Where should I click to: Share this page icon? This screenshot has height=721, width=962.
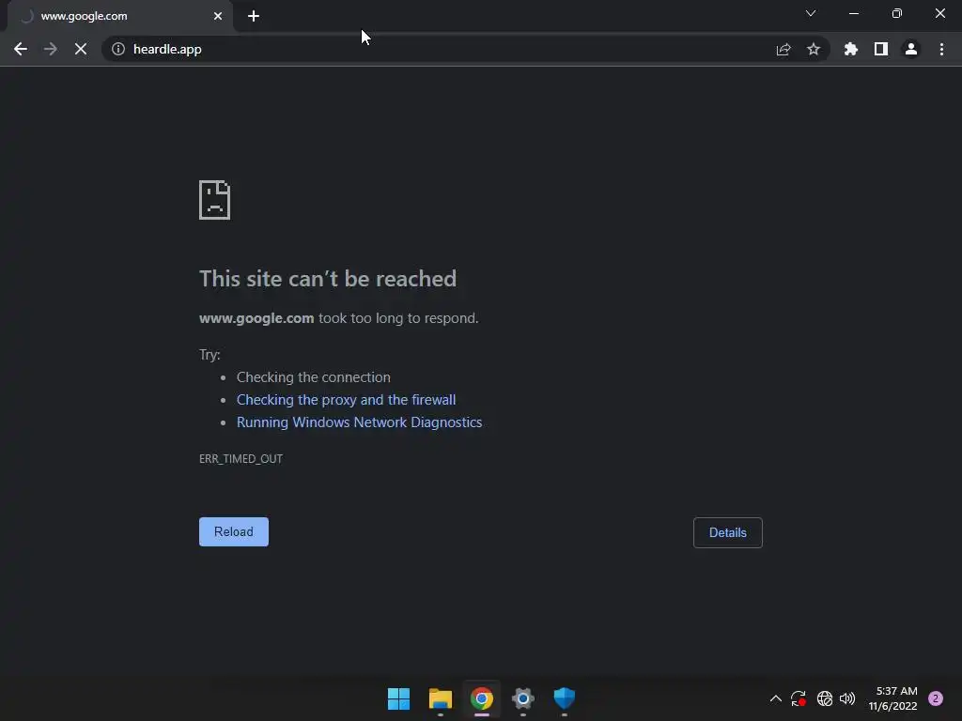pos(784,49)
